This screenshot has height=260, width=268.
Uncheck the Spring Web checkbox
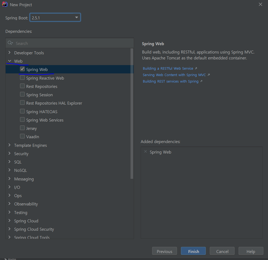(23, 69)
